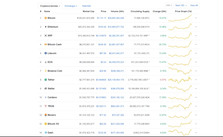
Task: Click the Stellar logo icon
Action: (46, 89)
